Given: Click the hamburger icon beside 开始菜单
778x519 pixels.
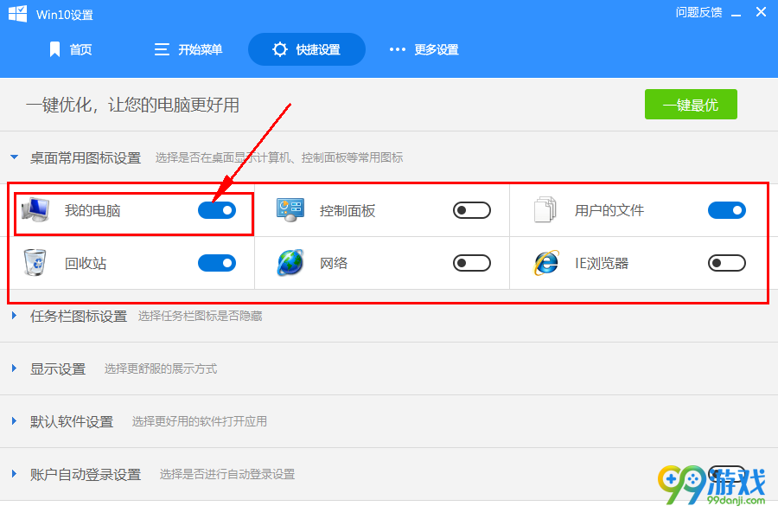Looking at the screenshot, I should point(162,49).
